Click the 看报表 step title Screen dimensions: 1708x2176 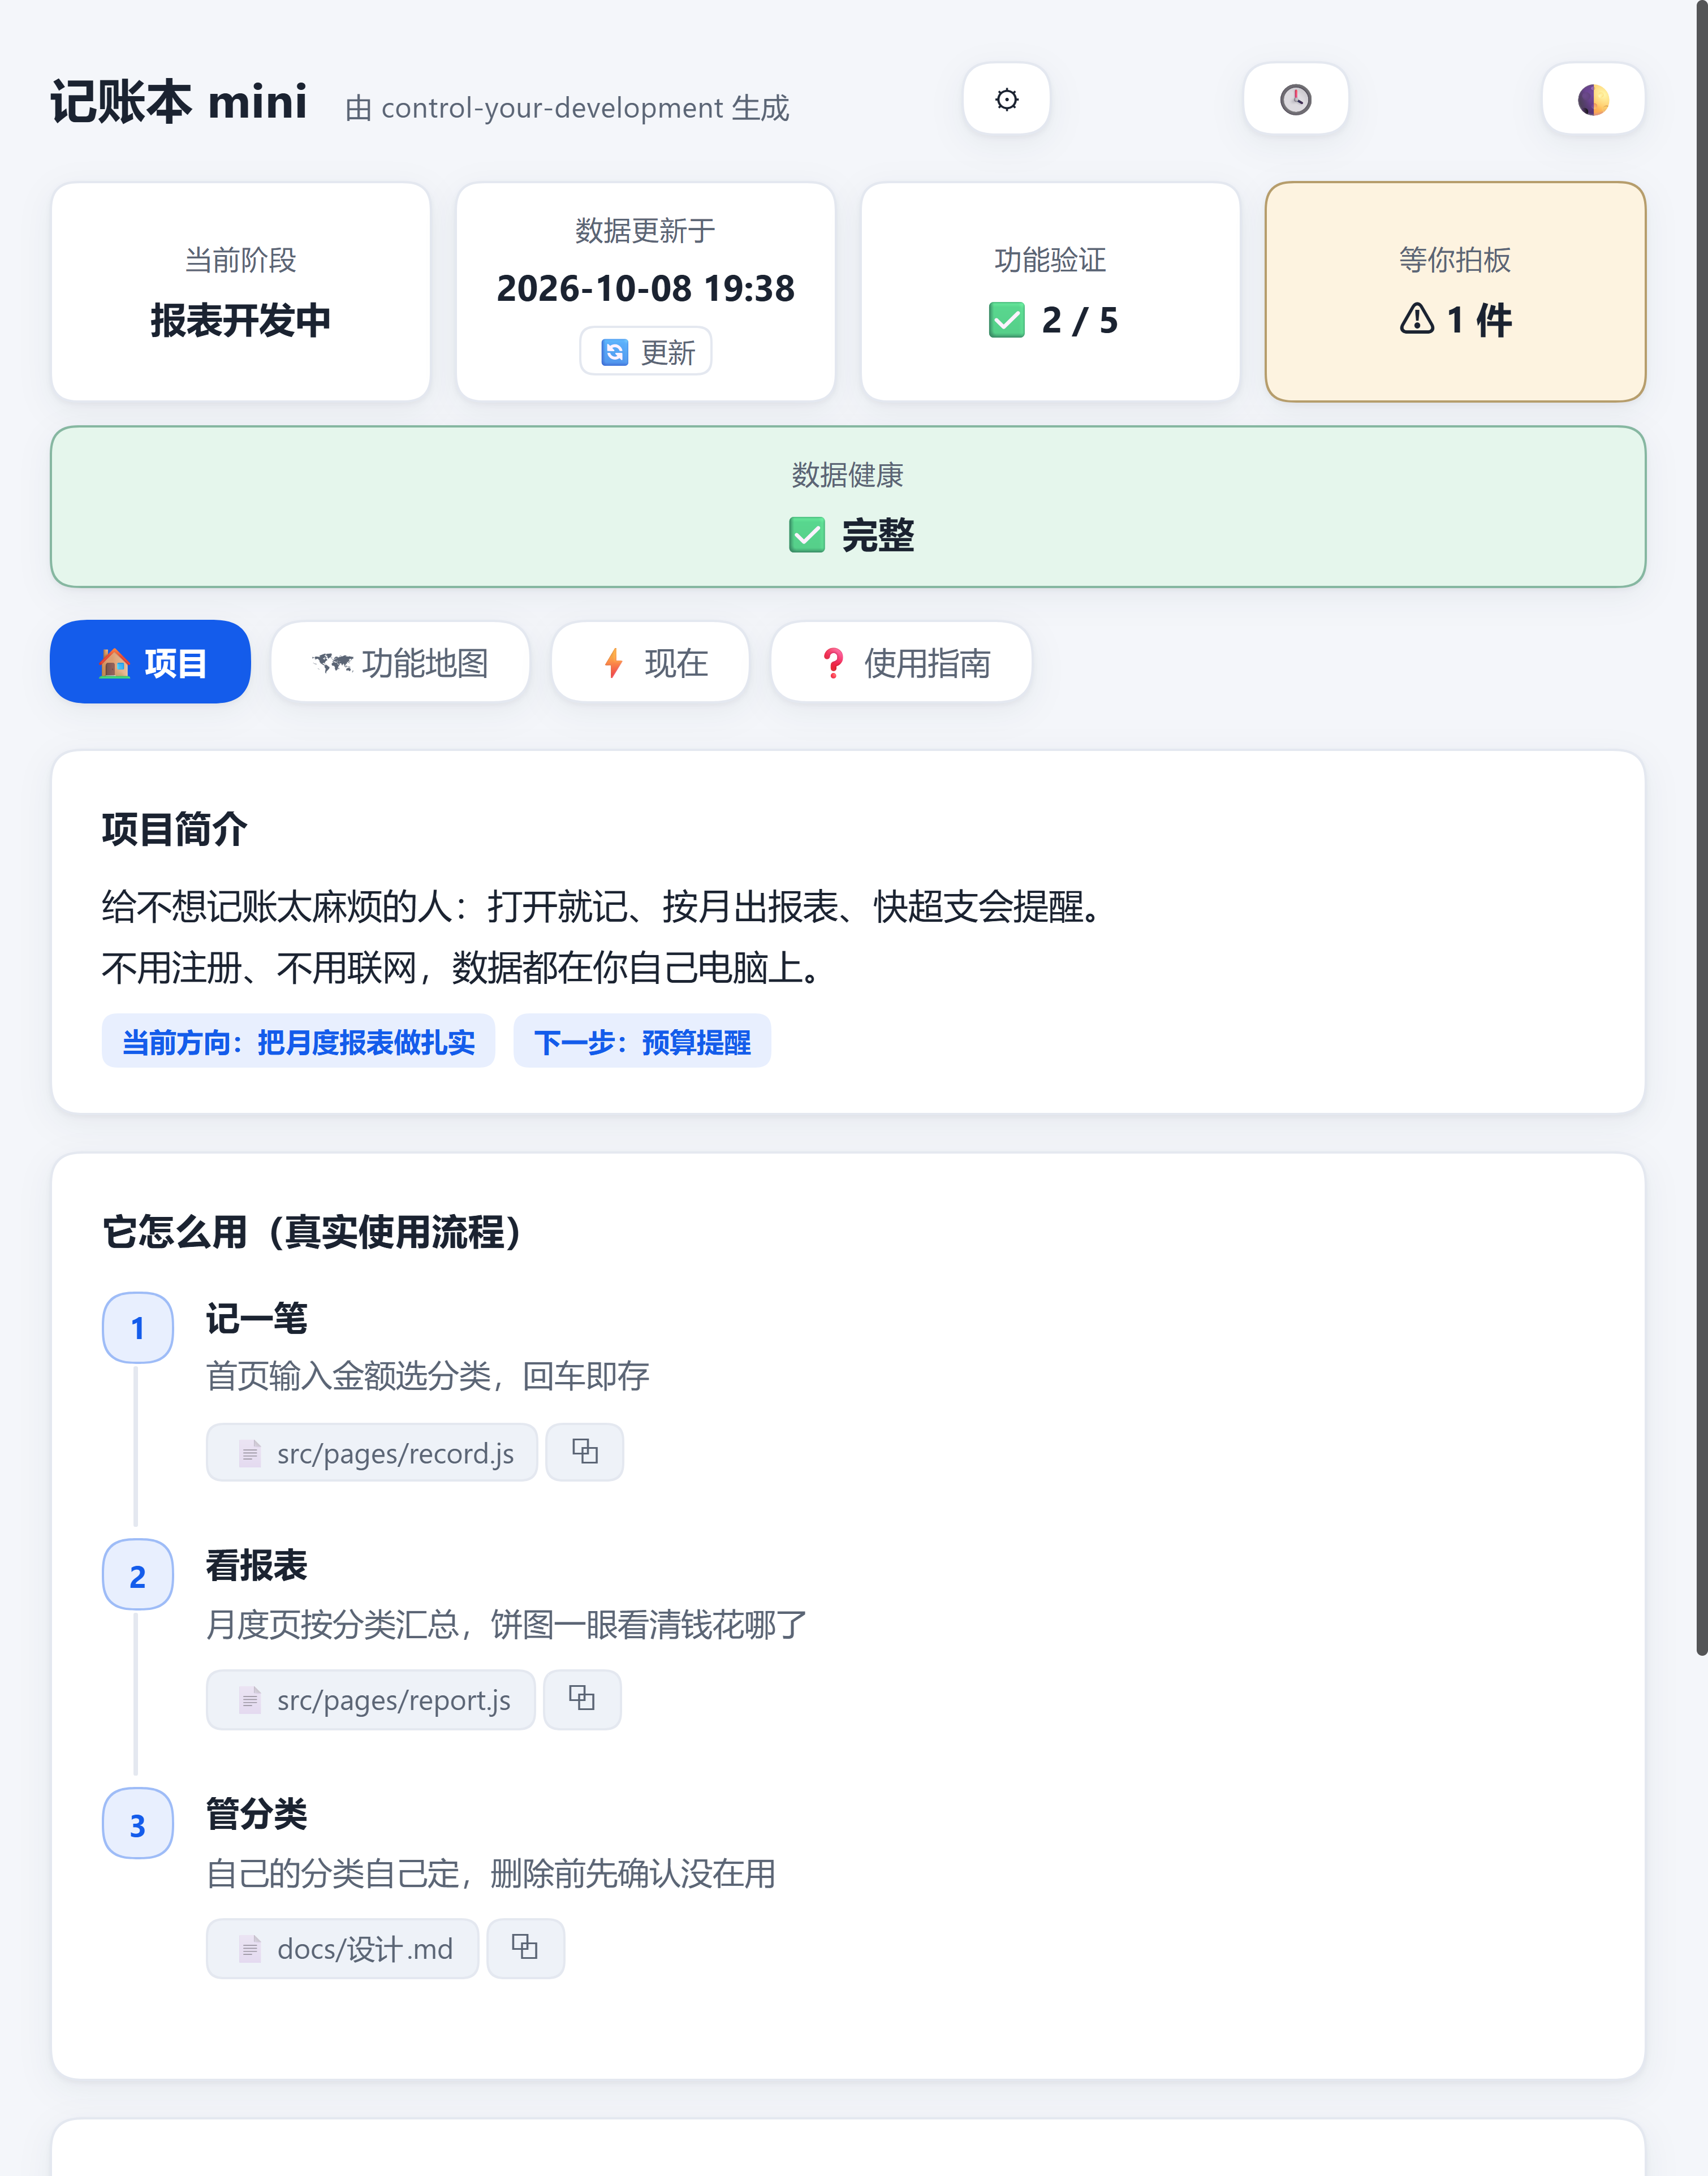(257, 1565)
